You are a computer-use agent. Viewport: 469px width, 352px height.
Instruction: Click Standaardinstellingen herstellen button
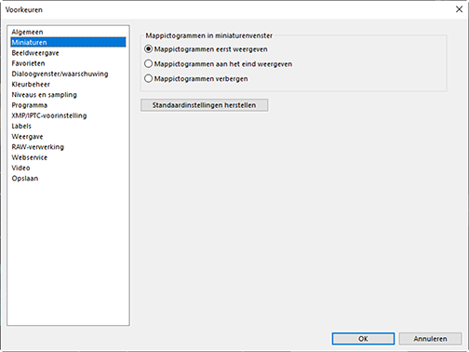(x=204, y=105)
